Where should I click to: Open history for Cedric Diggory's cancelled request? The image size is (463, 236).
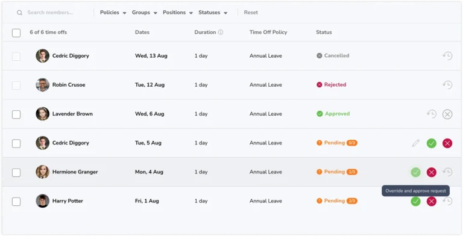click(x=447, y=56)
